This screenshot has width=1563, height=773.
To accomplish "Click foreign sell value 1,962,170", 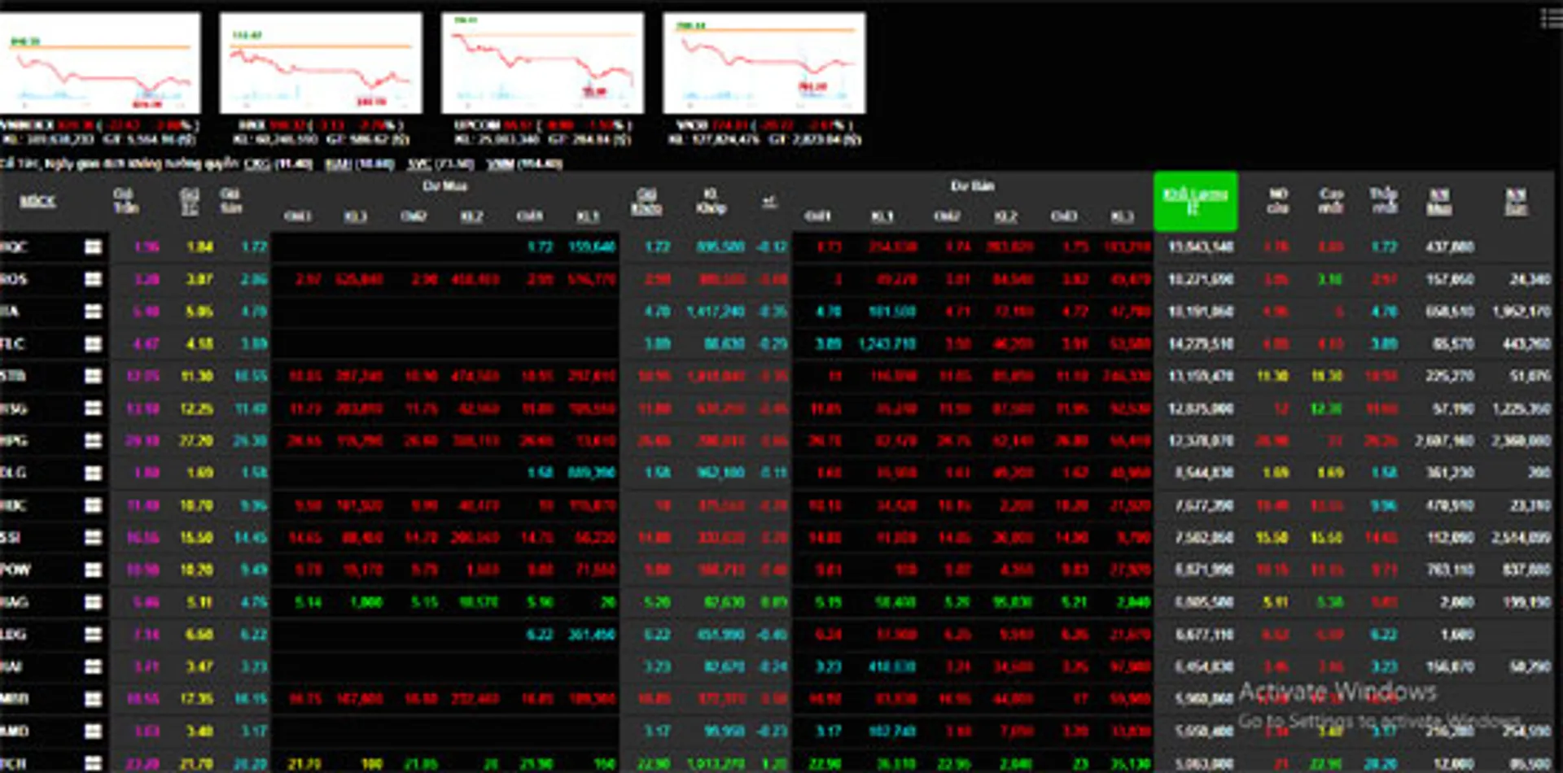I will tap(1521, 312).
